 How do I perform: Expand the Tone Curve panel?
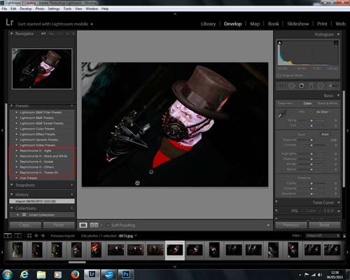point(338,202)
